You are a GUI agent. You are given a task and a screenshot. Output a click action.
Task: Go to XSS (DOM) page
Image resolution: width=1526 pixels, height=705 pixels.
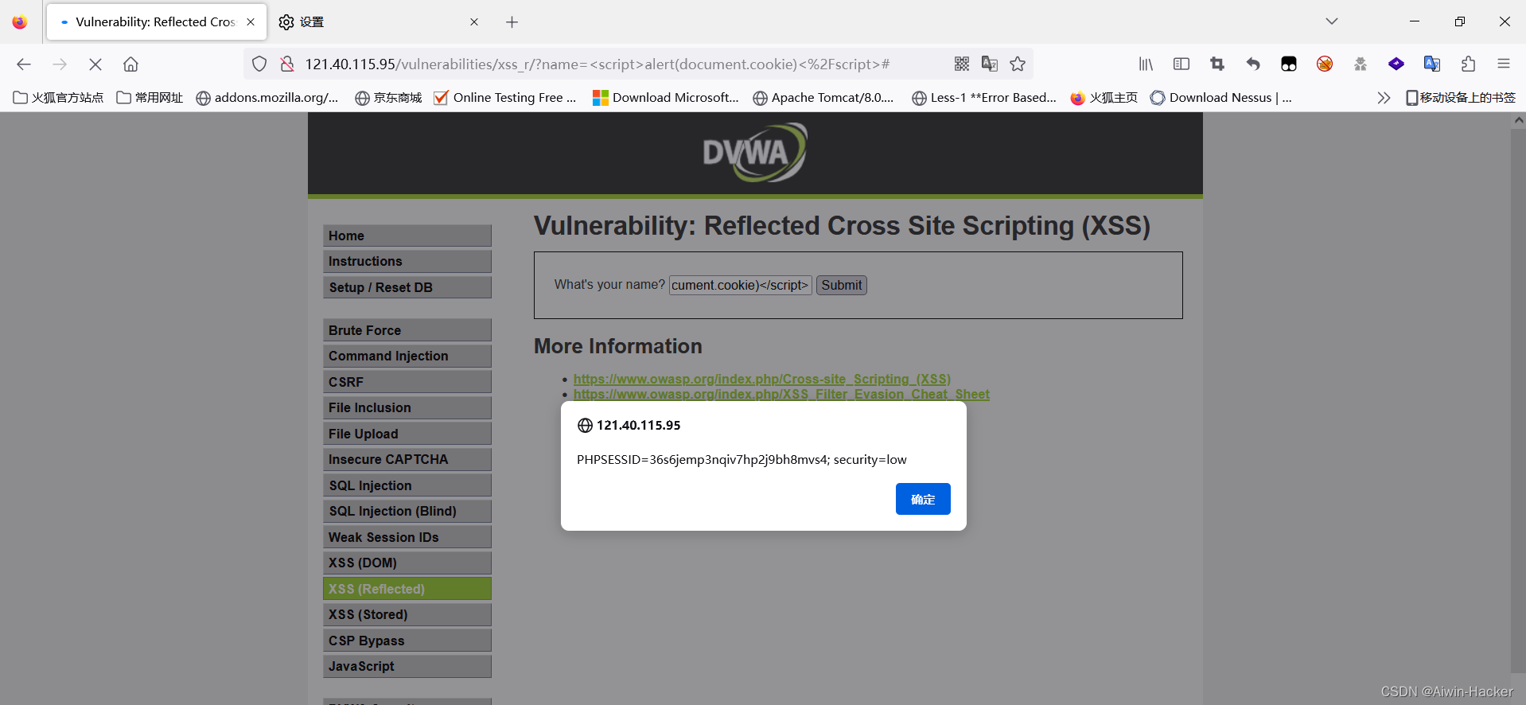pyautogui.click(x=407, y=563)
